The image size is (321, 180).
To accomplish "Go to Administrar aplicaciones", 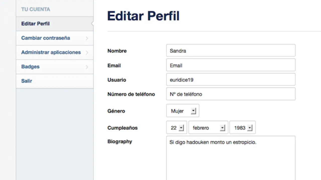I will [x=51, y=52].
